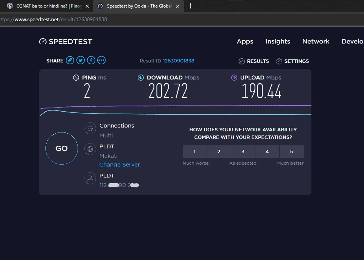Click the globe icon beside PLDT Makati
364x260 pixels.
[x=90, y=149]
